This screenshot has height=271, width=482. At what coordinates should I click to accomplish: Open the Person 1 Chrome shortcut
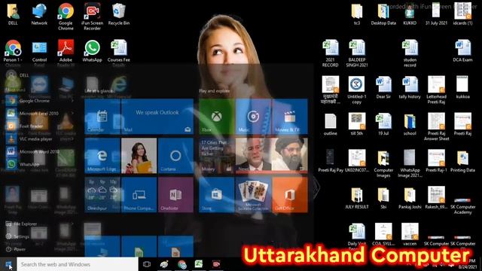click(13, 52)
